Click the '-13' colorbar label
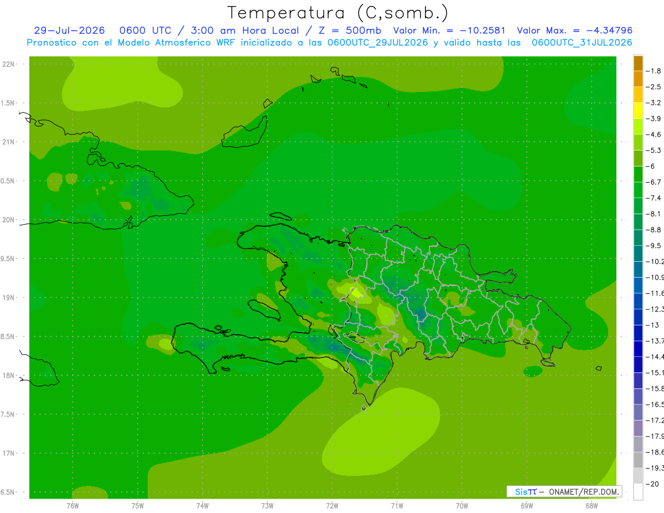The image size is (664, 513). click(652, 325)
